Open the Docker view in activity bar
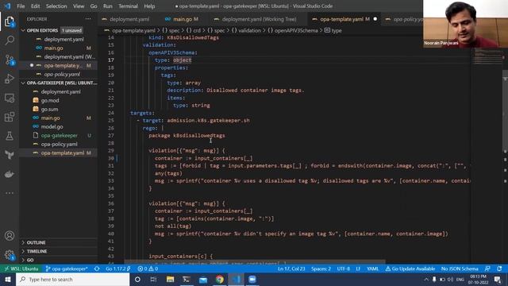 (10, 174)
